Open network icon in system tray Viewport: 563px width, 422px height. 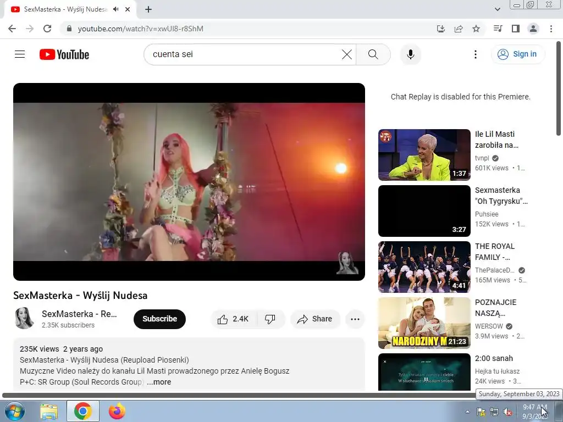[494, 412]
